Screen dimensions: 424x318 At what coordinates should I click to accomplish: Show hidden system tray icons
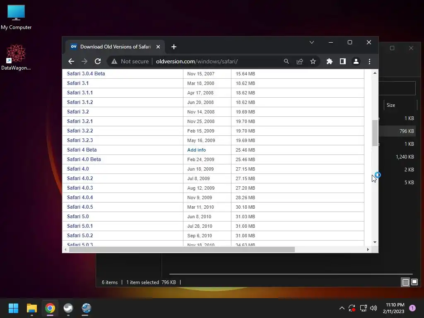[342, 308]
